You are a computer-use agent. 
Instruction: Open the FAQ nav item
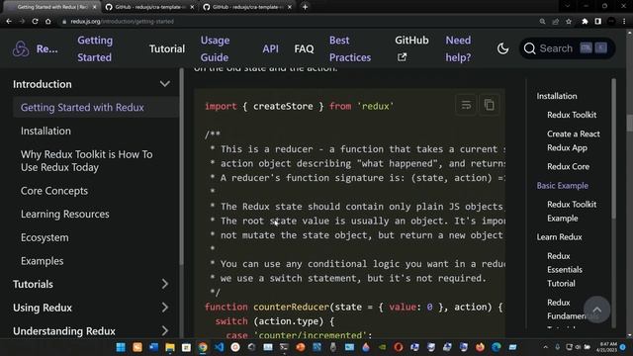pyautogui.click(x=304, y=48)
